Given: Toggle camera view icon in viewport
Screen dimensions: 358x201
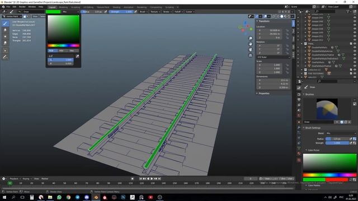Looking at the screenshot, I should tap(251, 50).
